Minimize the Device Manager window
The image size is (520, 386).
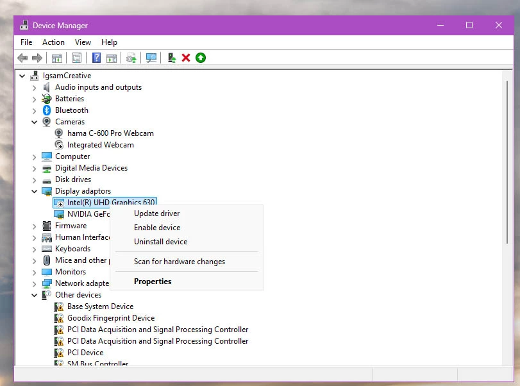[440, 25]
